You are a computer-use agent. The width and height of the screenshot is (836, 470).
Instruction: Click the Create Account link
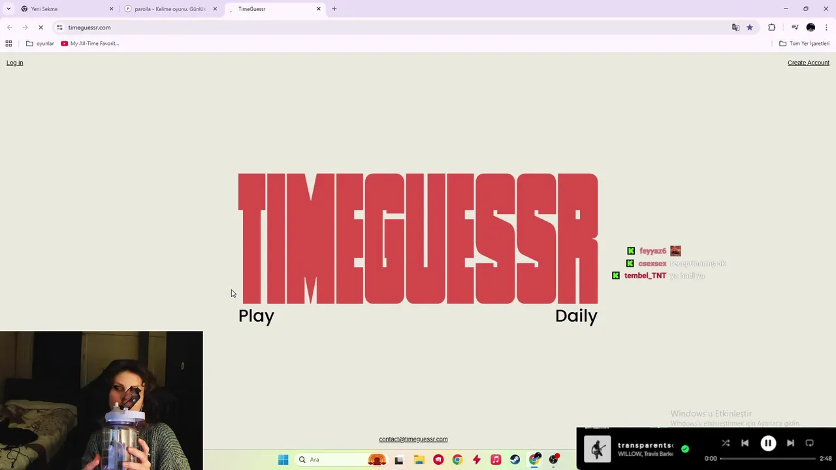click(808, 63)
